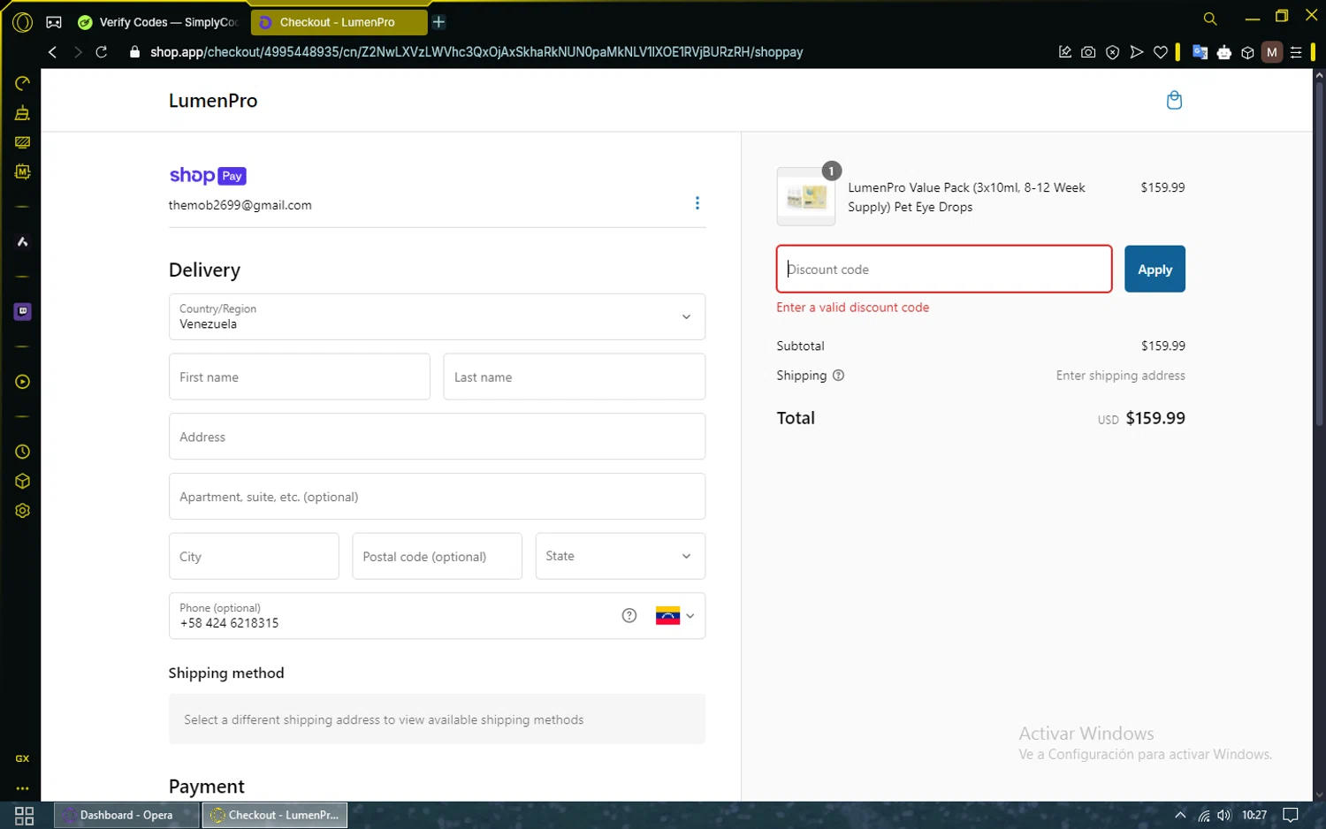Open the Twitch panel in the sidebar
Screen dimensions: 1326x829
coord(23,311)
